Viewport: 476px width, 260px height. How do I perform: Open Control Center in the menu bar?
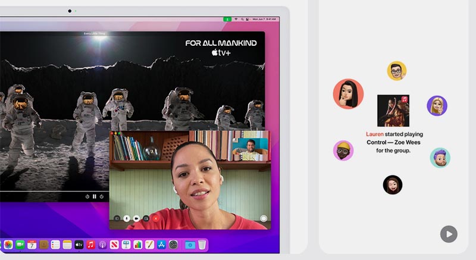(248, 19)
